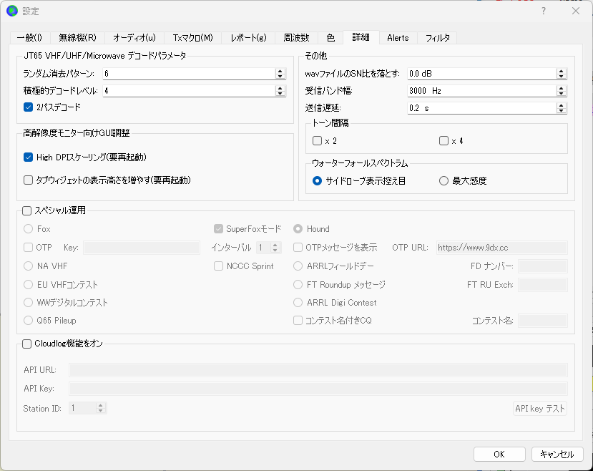
Task: Decrease 送信遅延 seconds with down arrow
Action: point(562,110)
